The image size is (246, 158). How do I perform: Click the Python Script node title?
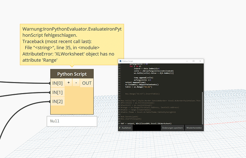click(72, 74)
